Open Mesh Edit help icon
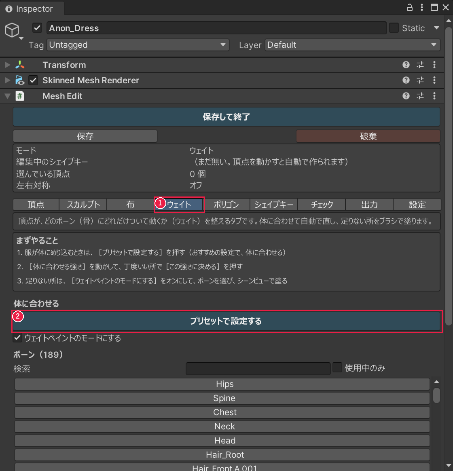 (x=406, y=96)
